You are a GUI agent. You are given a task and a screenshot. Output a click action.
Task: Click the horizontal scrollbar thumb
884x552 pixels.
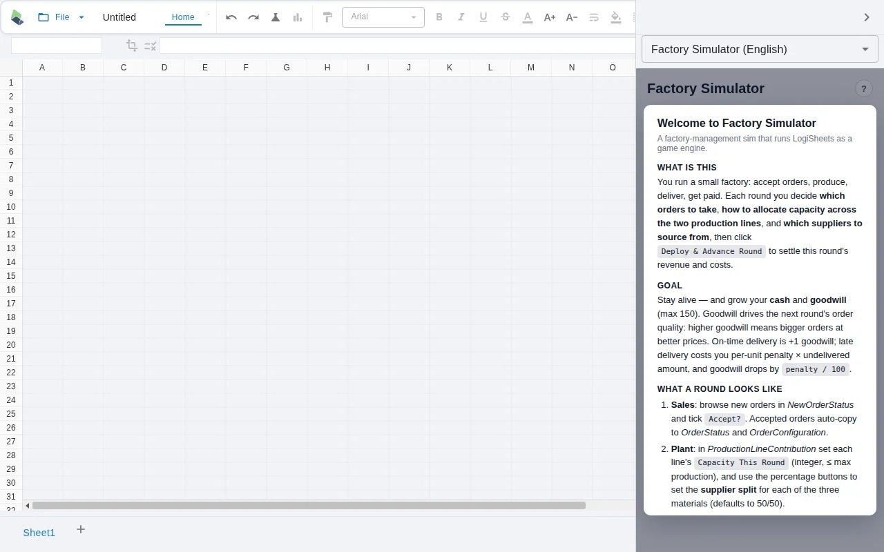pyautogui.click(x=309, y=506)
